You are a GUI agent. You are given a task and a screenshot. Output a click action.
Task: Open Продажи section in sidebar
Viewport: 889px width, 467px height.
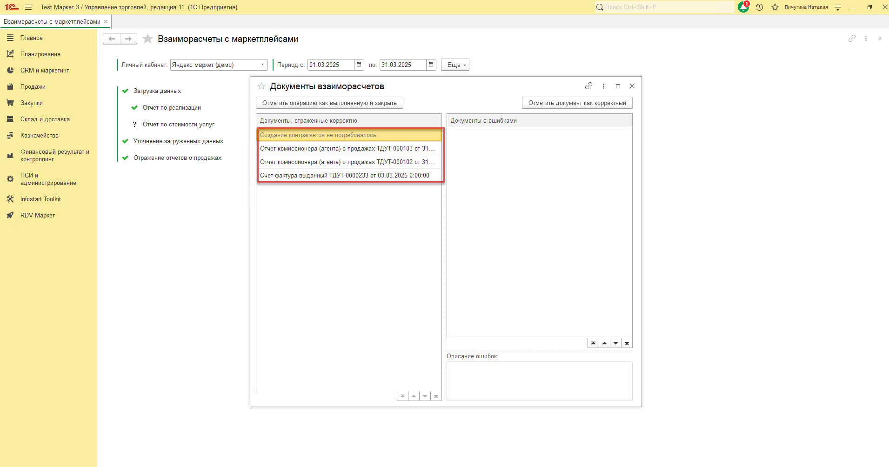pos(33,87)
